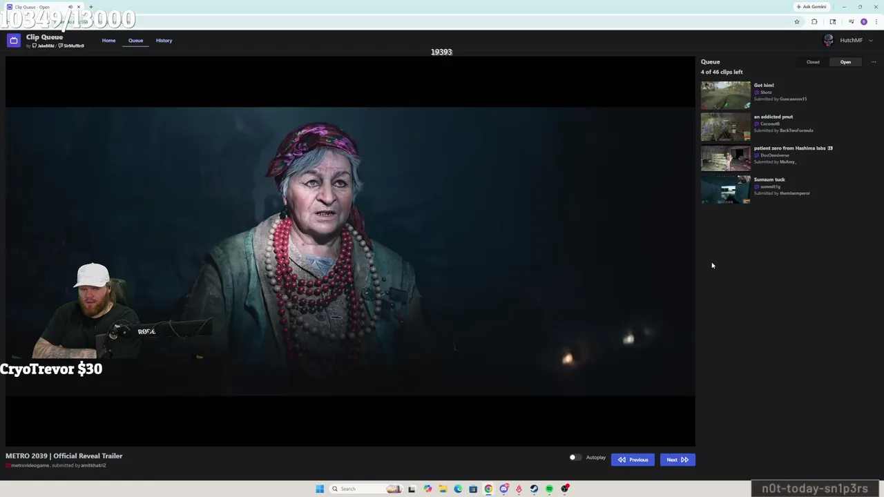
Task: Expand the HutchMF account dropdown
Action: point(870,41)
